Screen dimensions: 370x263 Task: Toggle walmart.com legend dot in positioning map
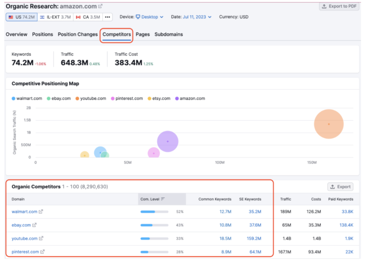click(x=14, y=98)
